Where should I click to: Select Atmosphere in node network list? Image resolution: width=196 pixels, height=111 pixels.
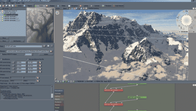tap(59, 91)
